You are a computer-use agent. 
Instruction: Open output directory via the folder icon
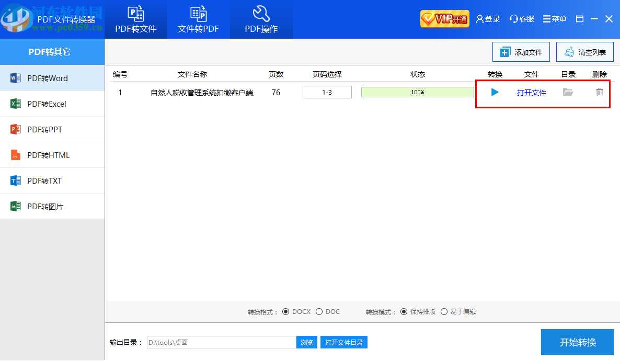568,92
